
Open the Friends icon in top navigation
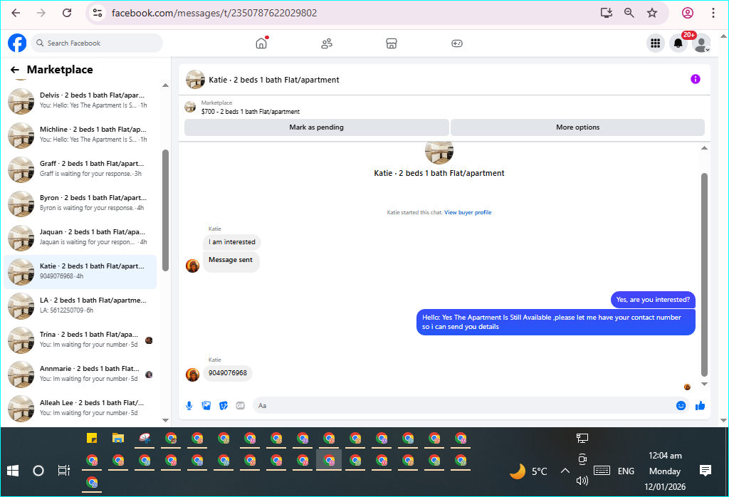(x=327, y=43)
